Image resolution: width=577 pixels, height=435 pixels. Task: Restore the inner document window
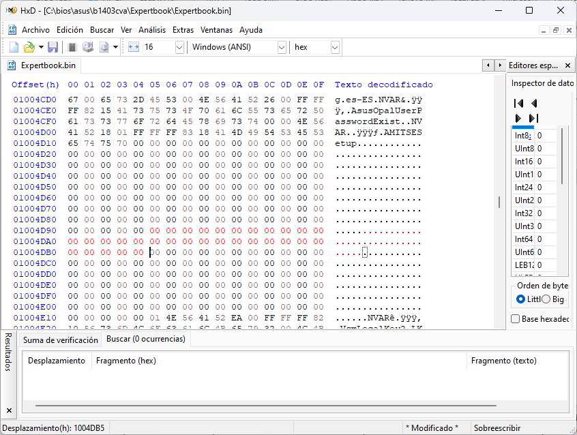point(556,30)
